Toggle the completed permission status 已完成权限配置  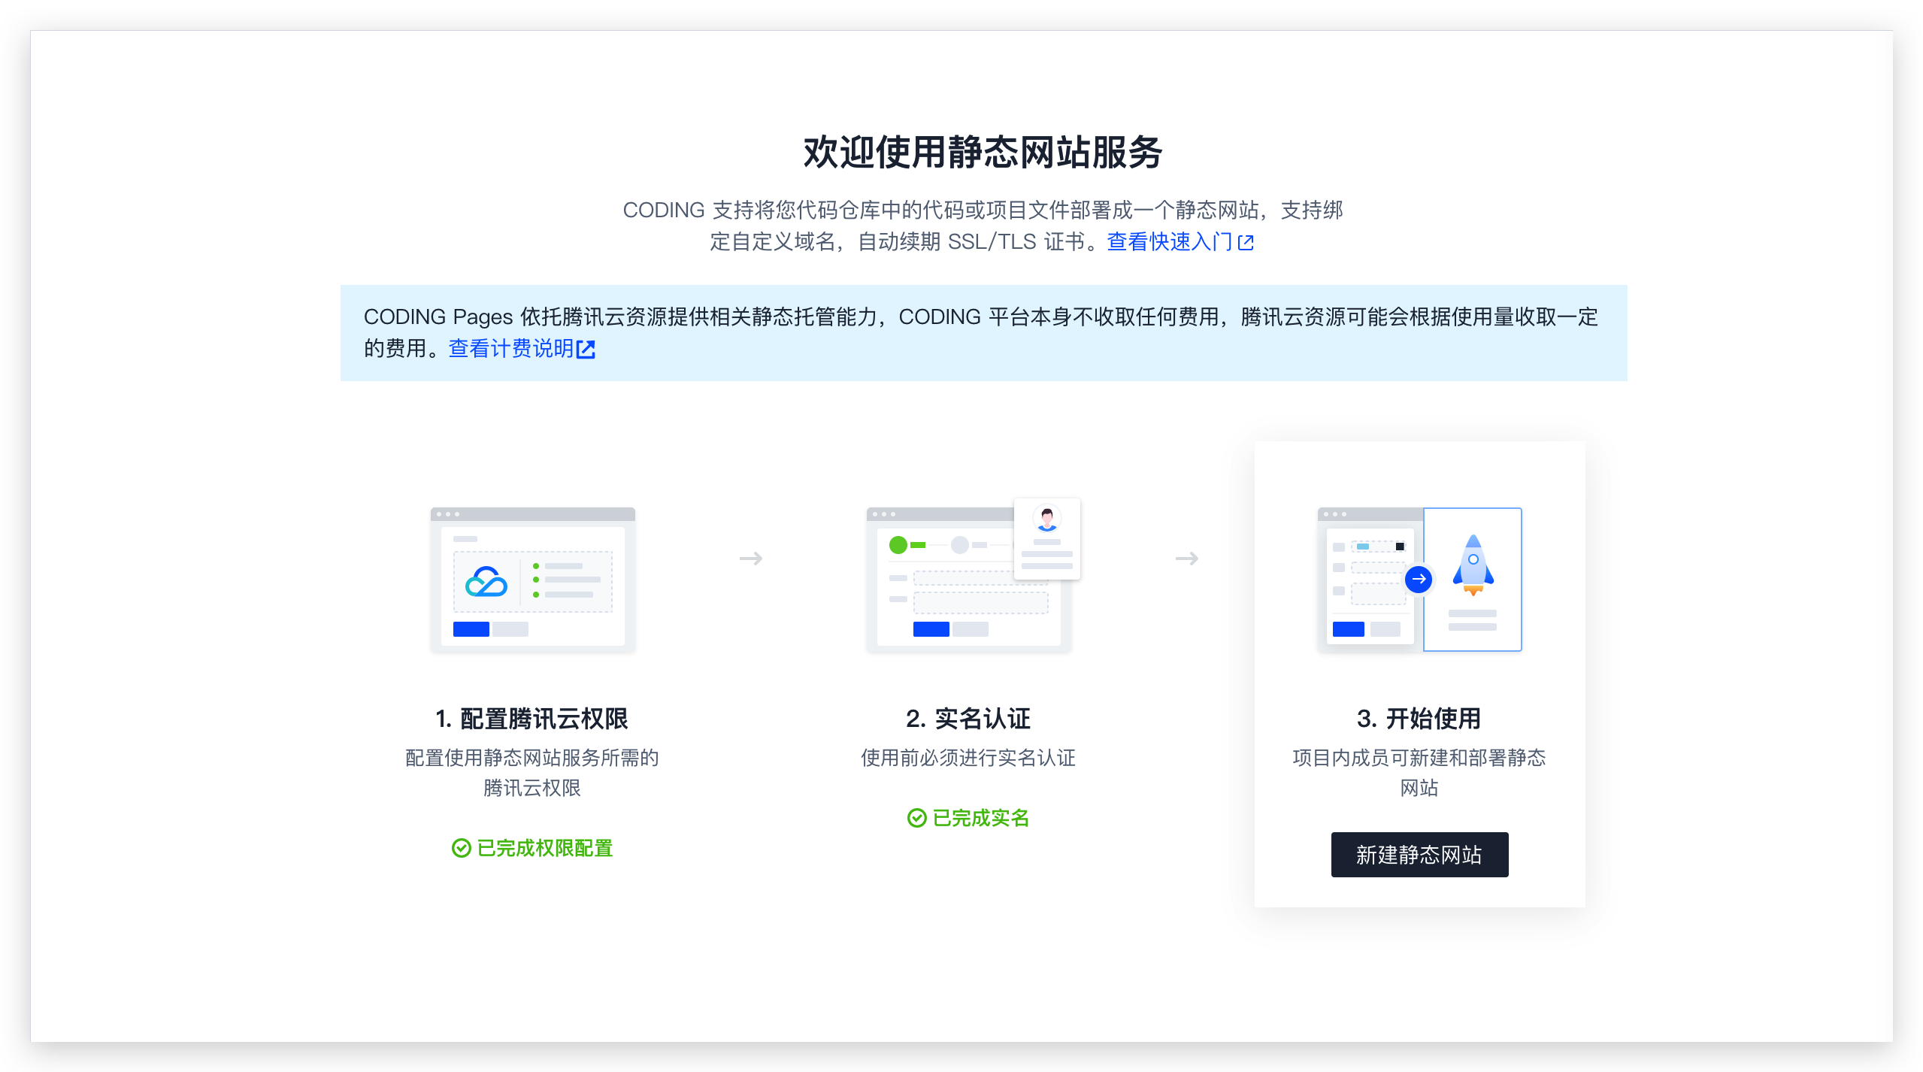pos(544,849)
